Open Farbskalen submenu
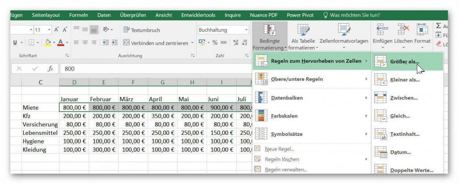This screenshot has width=458, height=184. 312,116
